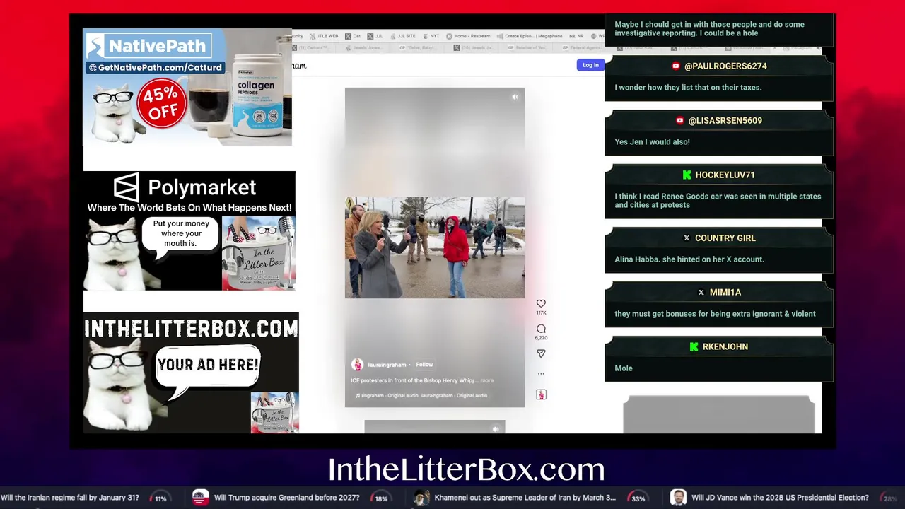Image resolution: width=905 pixels, height=509 pixels.
Task: Select @PAULROGERS6274 username in chat
Action: click(x=725, y=66)
